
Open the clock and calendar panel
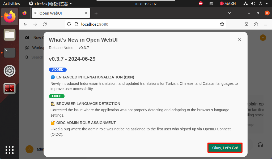145,4
